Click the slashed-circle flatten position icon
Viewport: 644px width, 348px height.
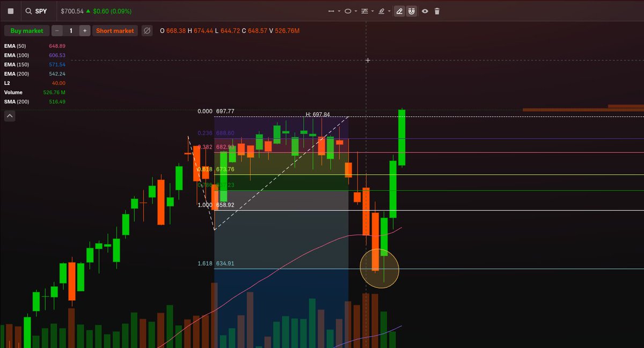(x=147, y=31)
